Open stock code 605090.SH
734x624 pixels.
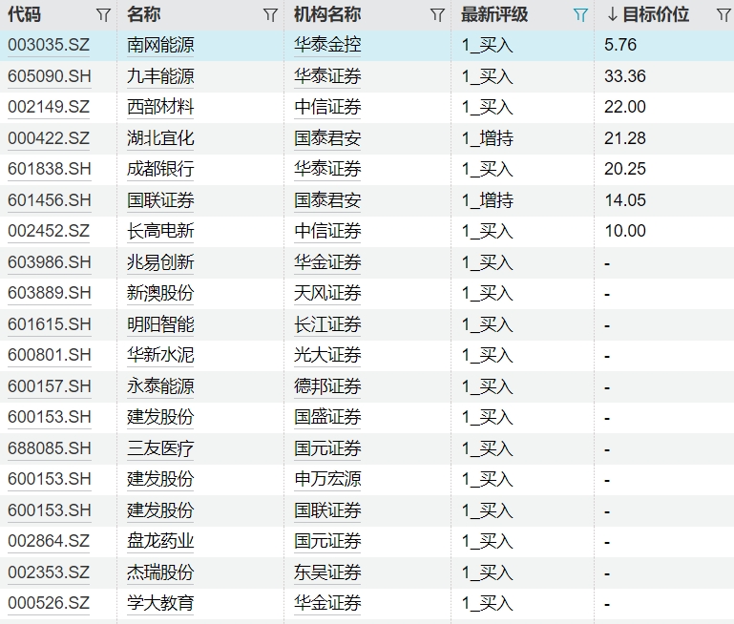point(50,76)
